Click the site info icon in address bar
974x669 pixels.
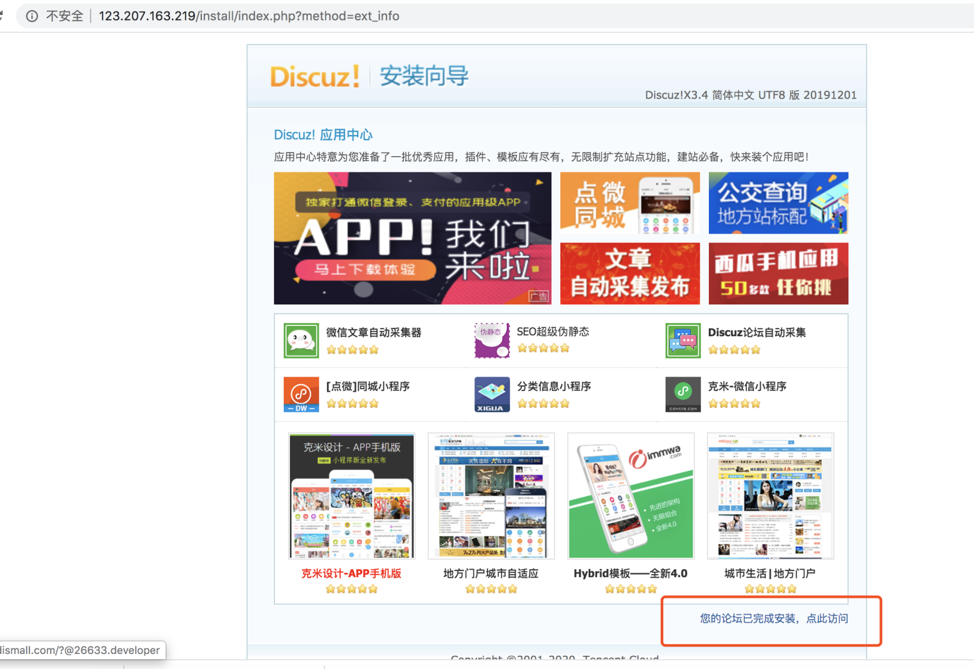coord(32,16)
